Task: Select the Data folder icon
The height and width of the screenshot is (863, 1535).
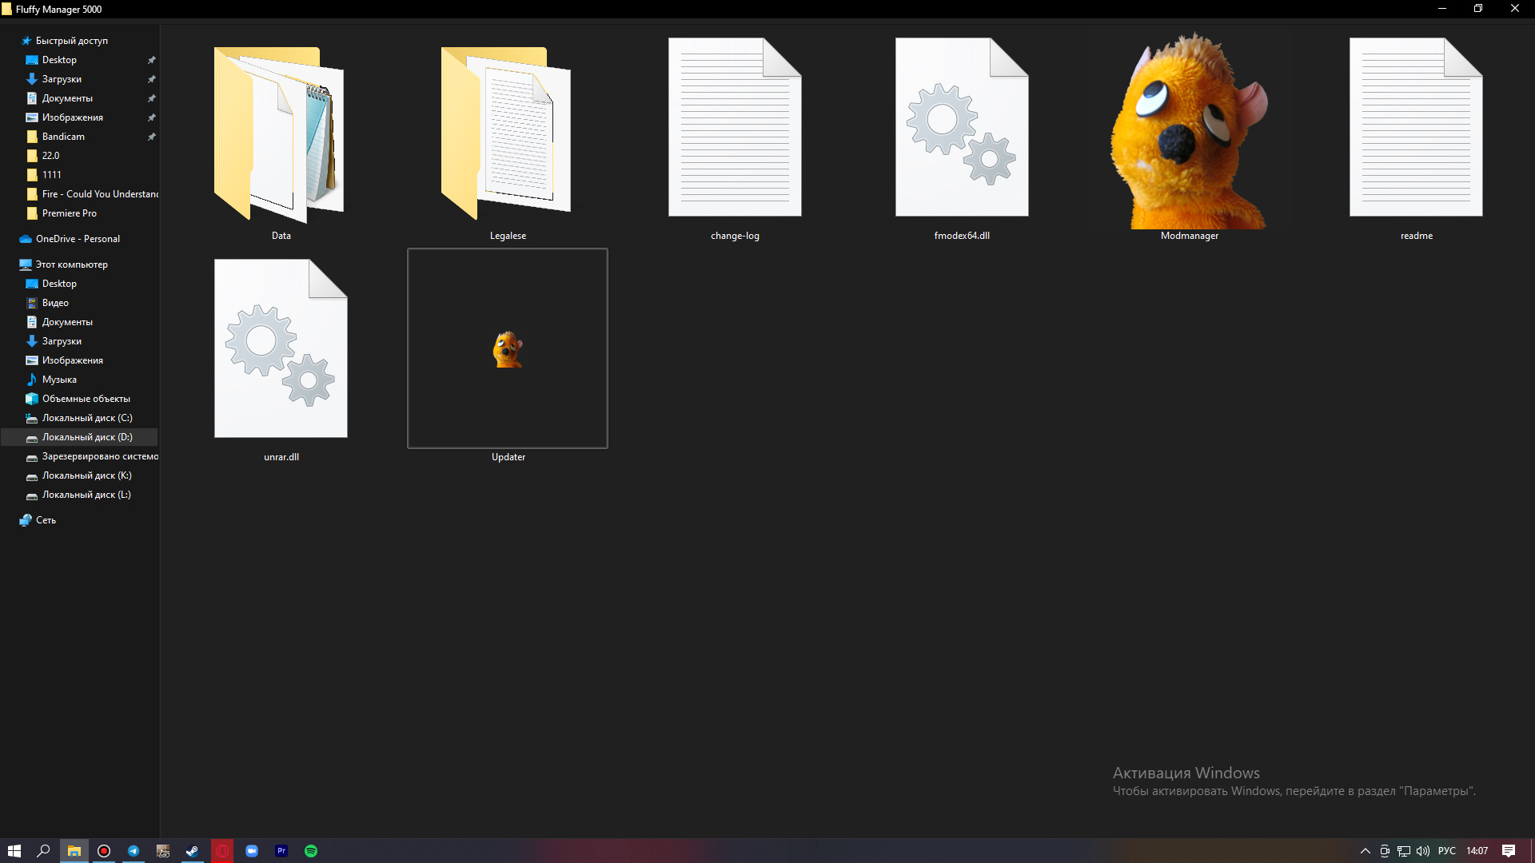Action: click(x=280, y=133)
